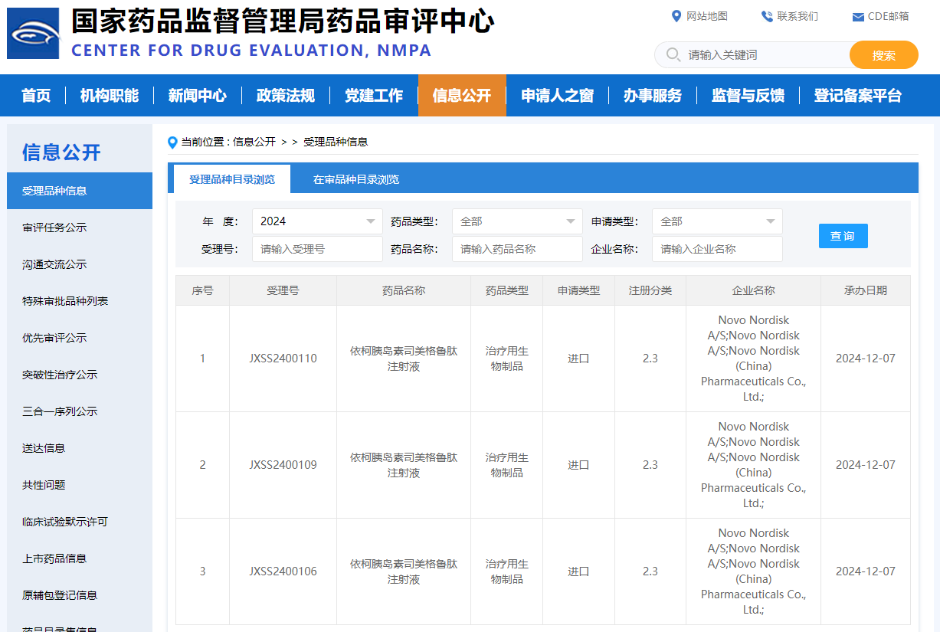Viewport: 940px width, 632px height.
Task: Click the orange 搜索 button
Action: point(884,55)
